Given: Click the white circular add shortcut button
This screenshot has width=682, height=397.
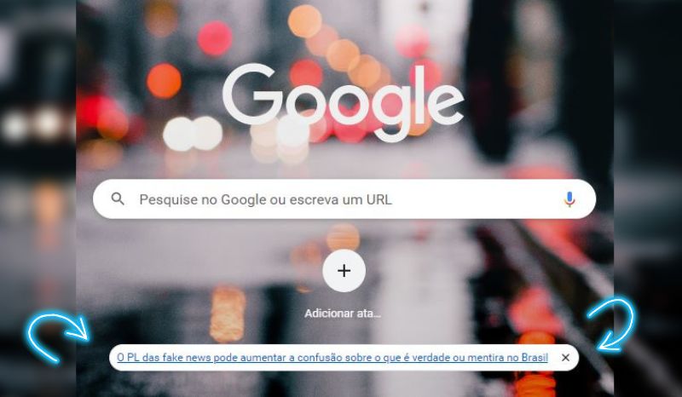Looking at the screenshot, I should tap(344, 271).
